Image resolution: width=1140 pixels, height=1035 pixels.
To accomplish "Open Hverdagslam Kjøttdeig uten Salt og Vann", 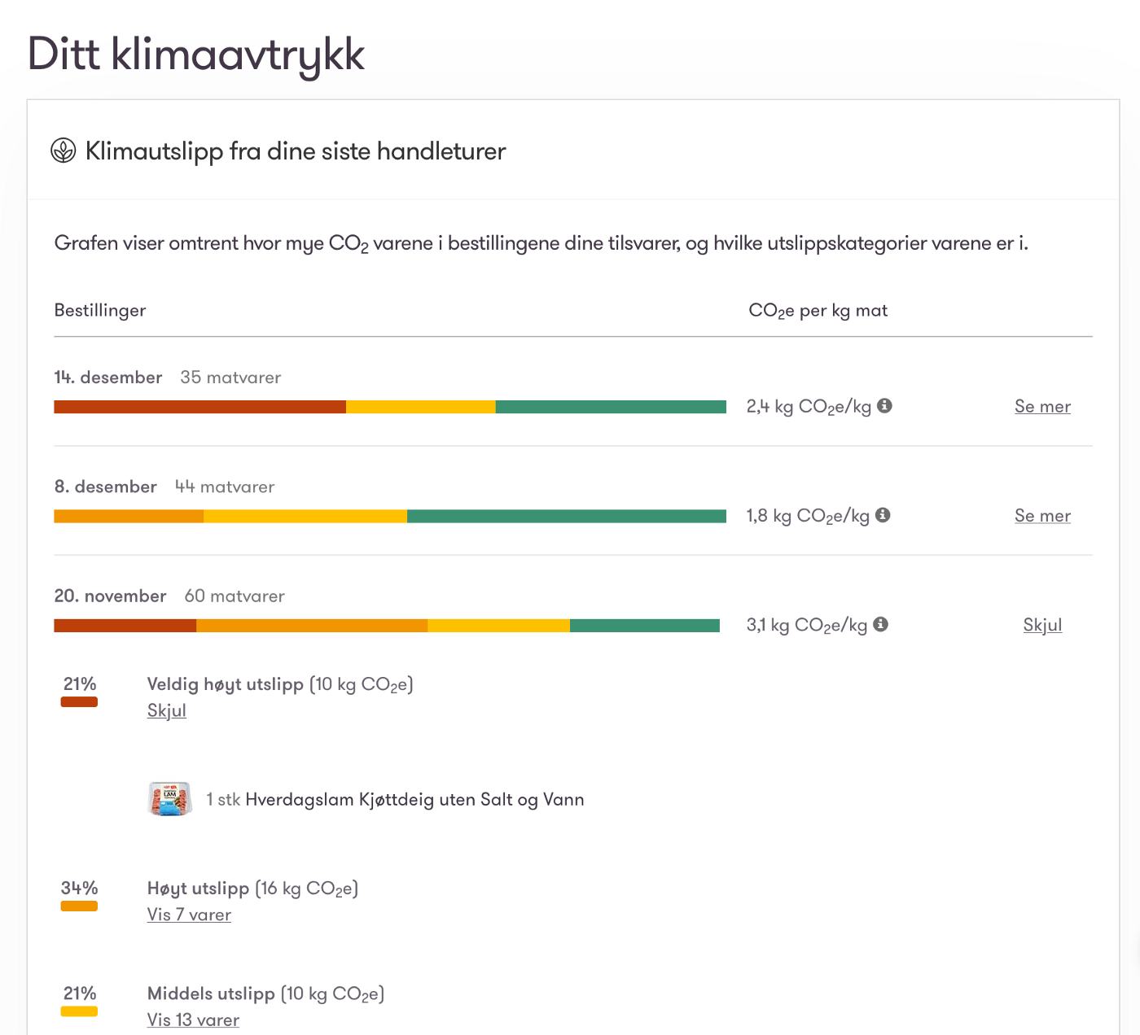I will point(414,799).
